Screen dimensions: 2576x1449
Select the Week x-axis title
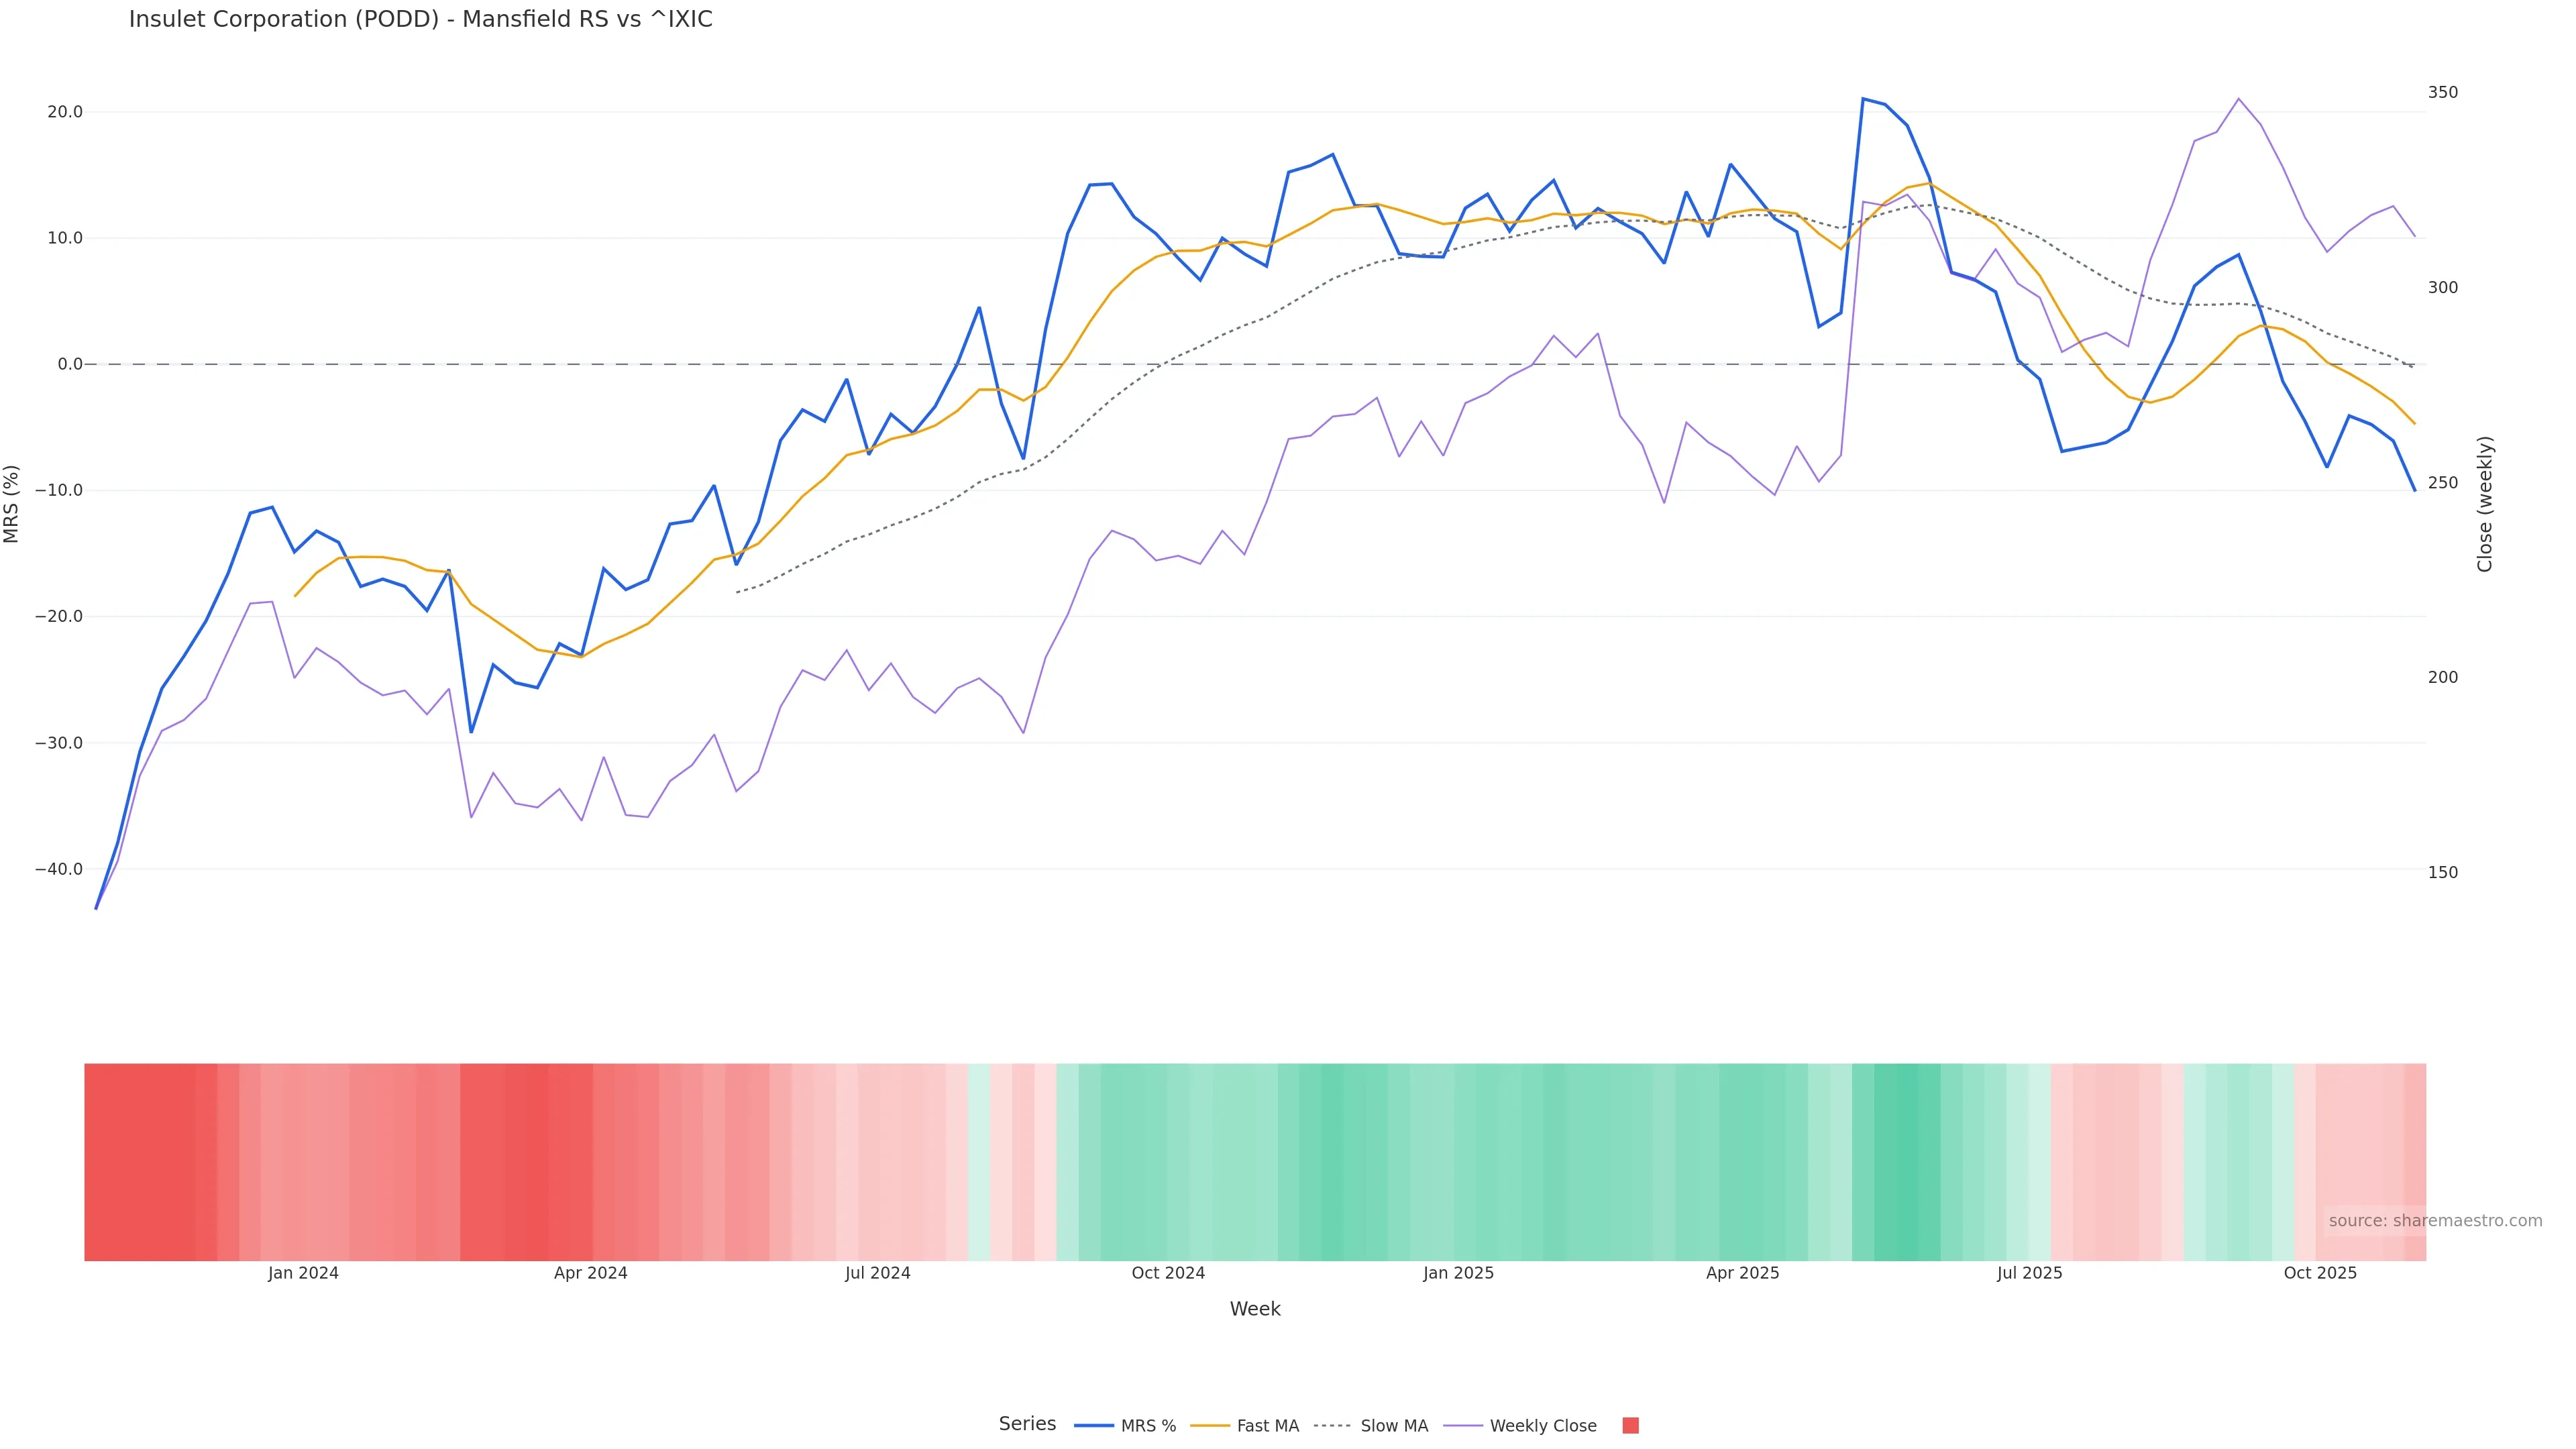coord(1254,1309)
